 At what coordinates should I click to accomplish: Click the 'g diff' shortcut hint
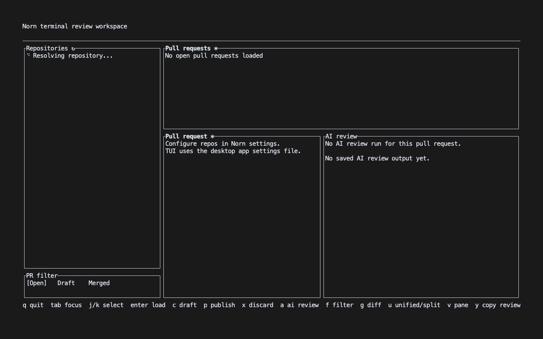click(x=371, y=305)
